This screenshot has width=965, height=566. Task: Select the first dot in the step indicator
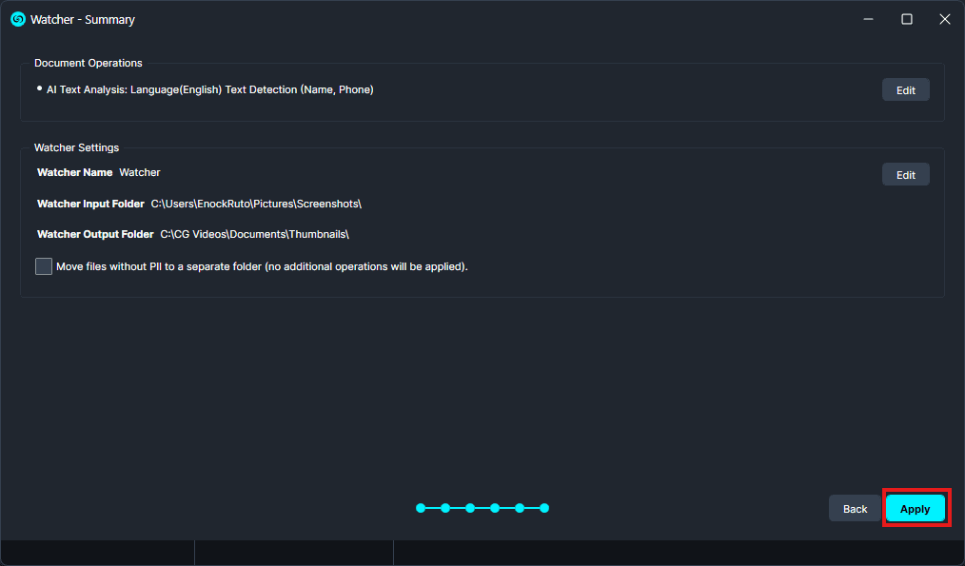tap(421, 508)
